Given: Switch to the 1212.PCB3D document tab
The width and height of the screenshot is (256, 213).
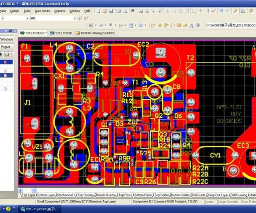Looking at the screenshot, I should tap(61, 33).
